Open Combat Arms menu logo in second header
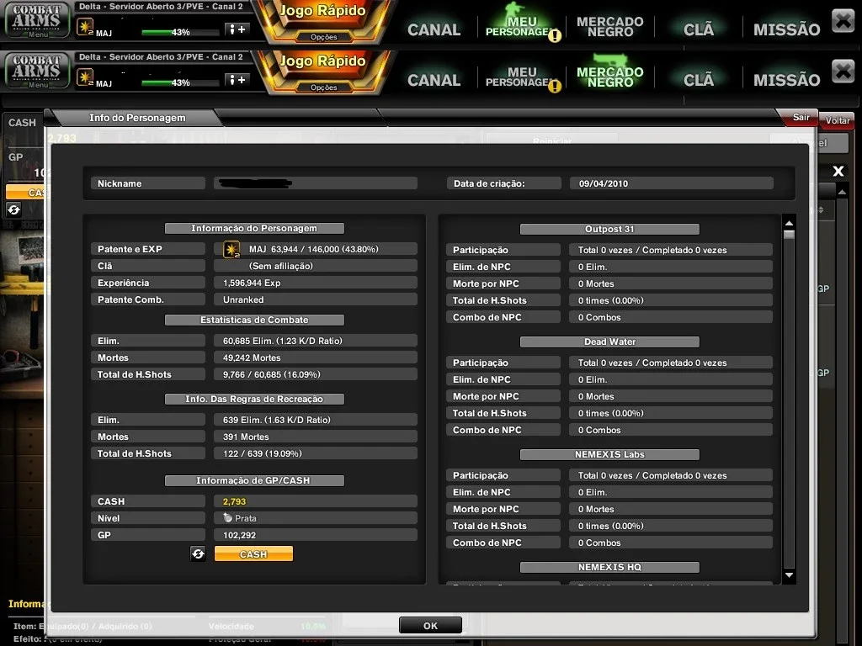Image resolution: width=862 pixels, height=646 pixels. [37, 71]
